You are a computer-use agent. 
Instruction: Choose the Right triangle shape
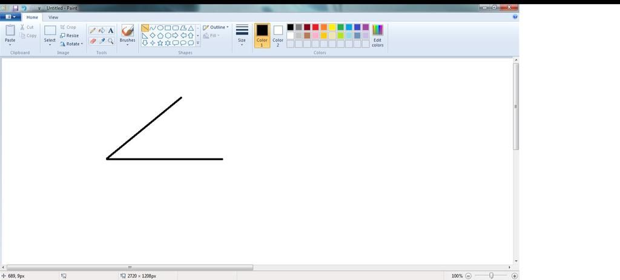pos(145,36)
